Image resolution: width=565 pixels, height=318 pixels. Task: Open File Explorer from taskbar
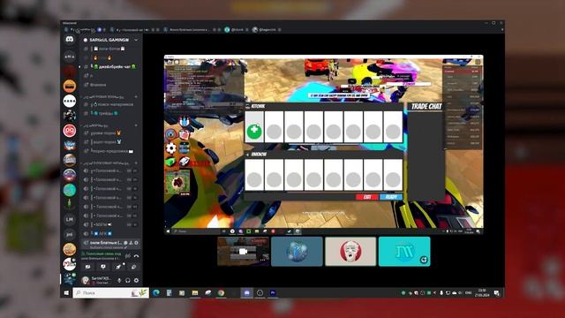[x=195, y=293]
